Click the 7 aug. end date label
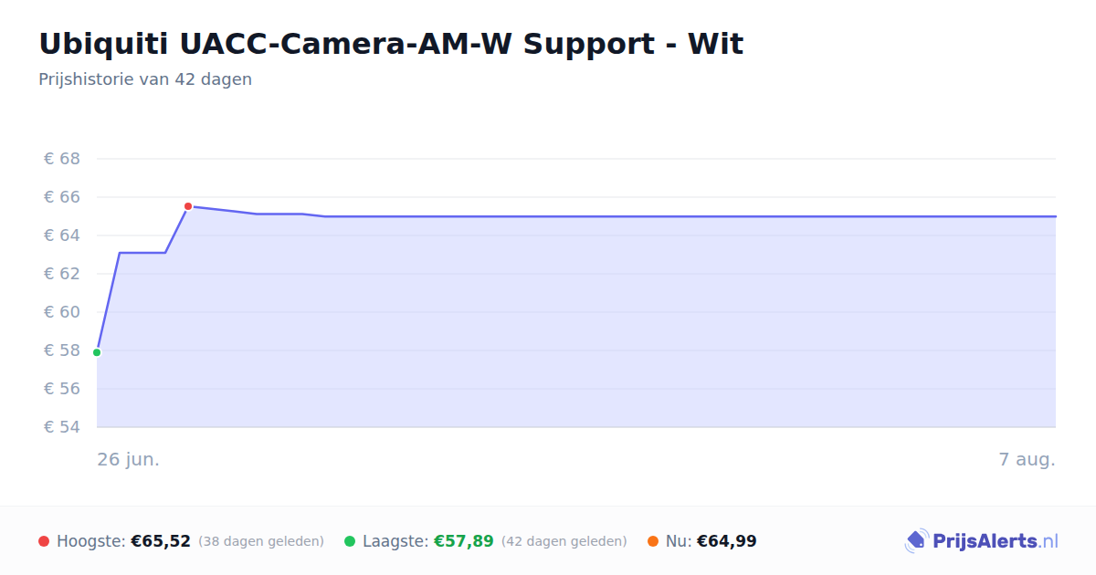This screenshot has height=575, width=1096. click(x=1027, y=459)
